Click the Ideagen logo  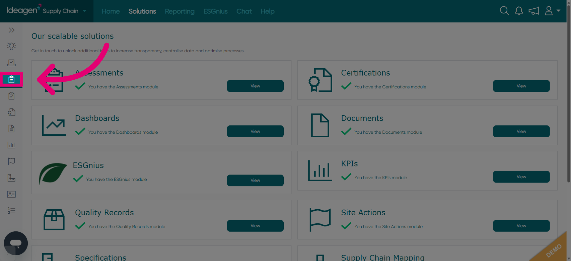point(24,10)
